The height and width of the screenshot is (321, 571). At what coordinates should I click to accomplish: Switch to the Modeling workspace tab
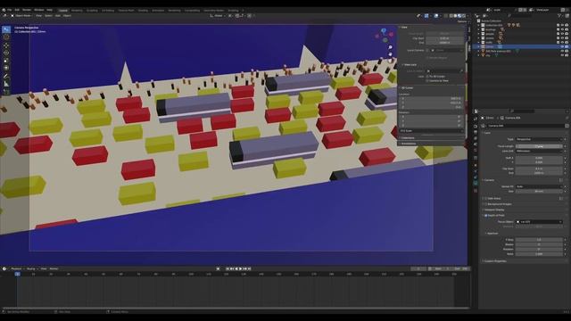coord(77,11)
